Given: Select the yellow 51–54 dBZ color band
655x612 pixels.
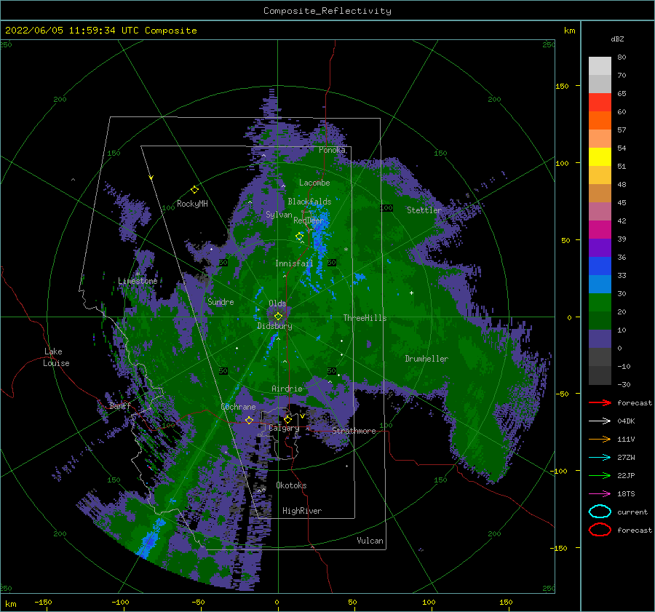Looking at the screenshot, I should 600,157.
